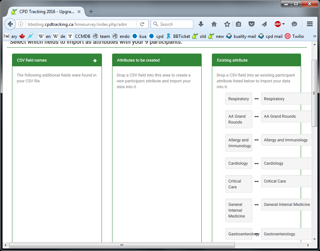Select the left 'AA Grand Rounds' attribute box
The image size is (320, 251).
238,119
